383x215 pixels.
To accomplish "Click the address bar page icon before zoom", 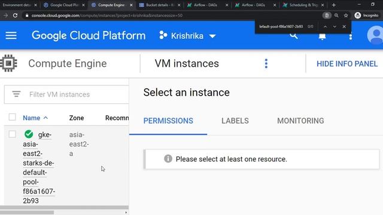I will 327,16.
